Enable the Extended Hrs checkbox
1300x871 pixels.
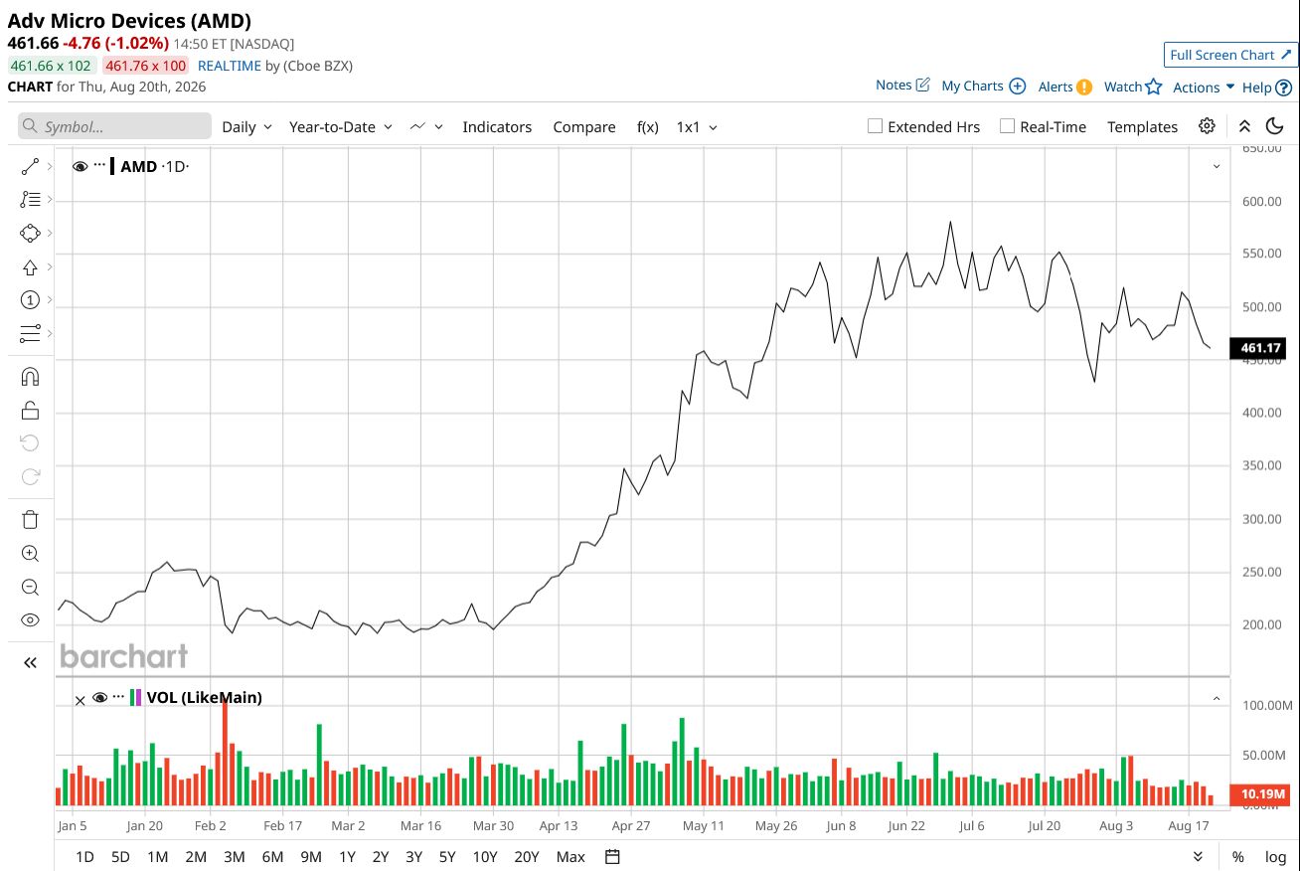[875, 126]
